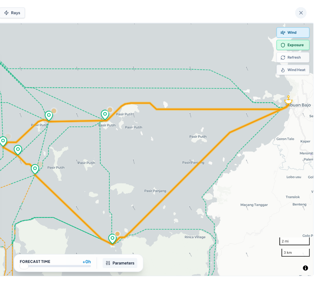Click the Labuan Bajo map label
This screenshot has height=284, width=322.
298,105
